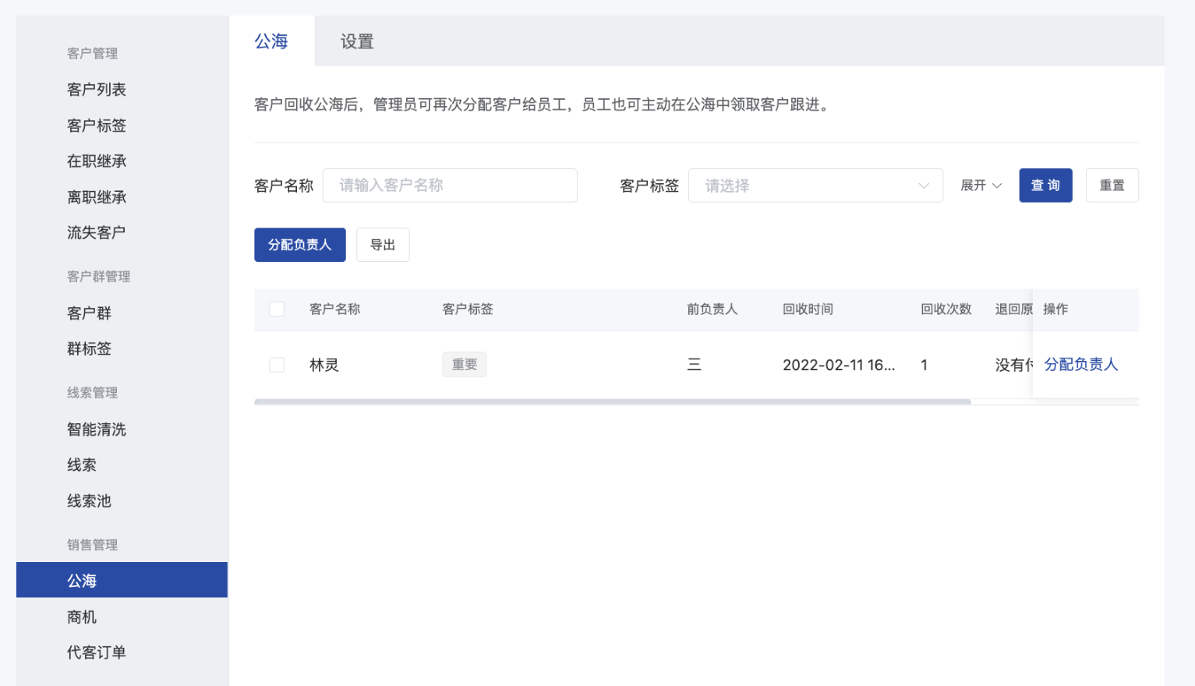Click the 操作 column header
This screenshot has height=686, width=1195.
1055,309
